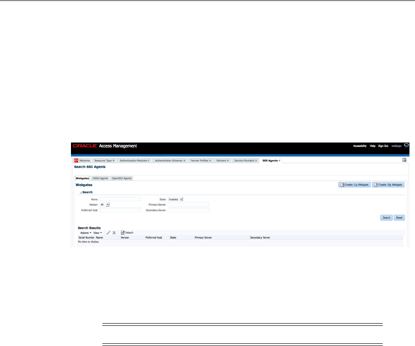
Task: Click the Reset button
Action: coord(399,218)
